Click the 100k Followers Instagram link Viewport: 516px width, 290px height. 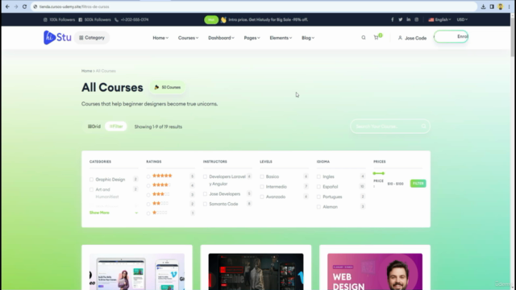pos(59,19)
